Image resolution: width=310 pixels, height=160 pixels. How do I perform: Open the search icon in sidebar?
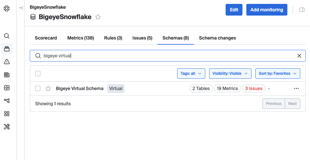point(7,36)
